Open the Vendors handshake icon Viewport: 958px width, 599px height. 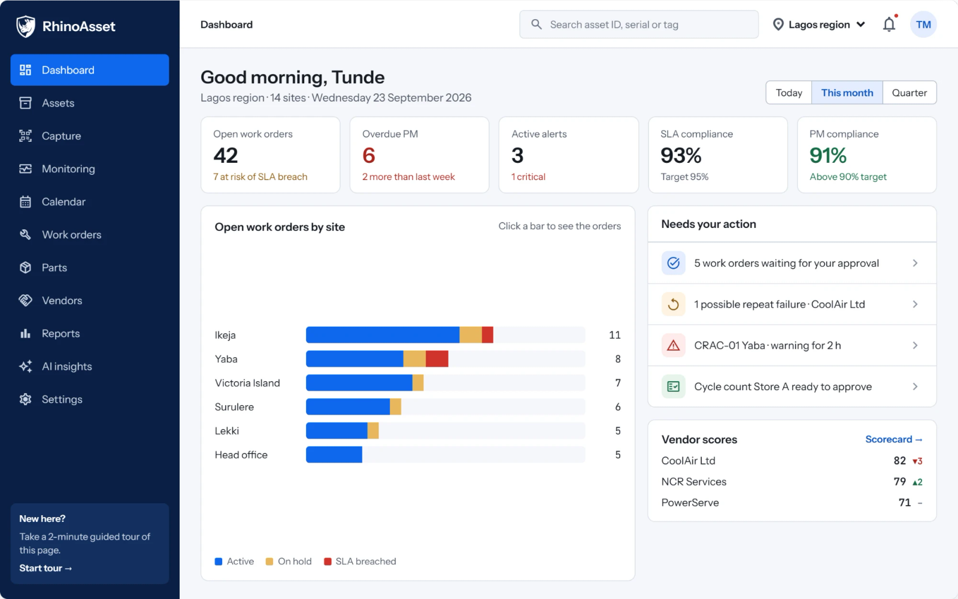pyautogui.click(x=25, y=300)
